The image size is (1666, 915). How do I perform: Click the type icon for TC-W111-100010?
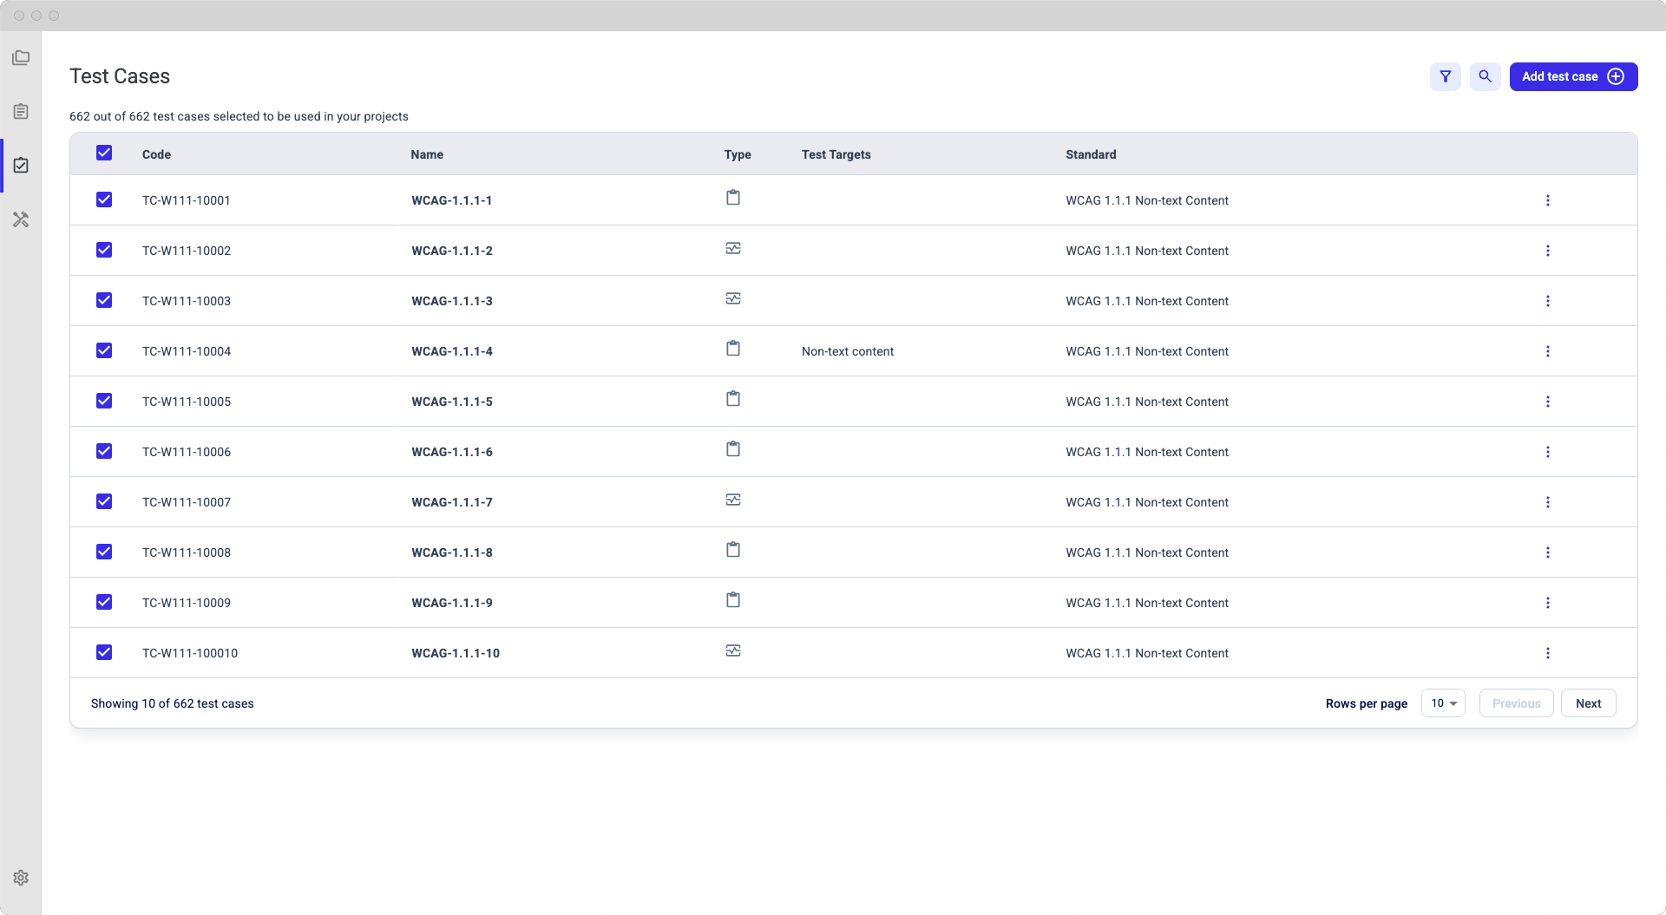coord(733,650)
